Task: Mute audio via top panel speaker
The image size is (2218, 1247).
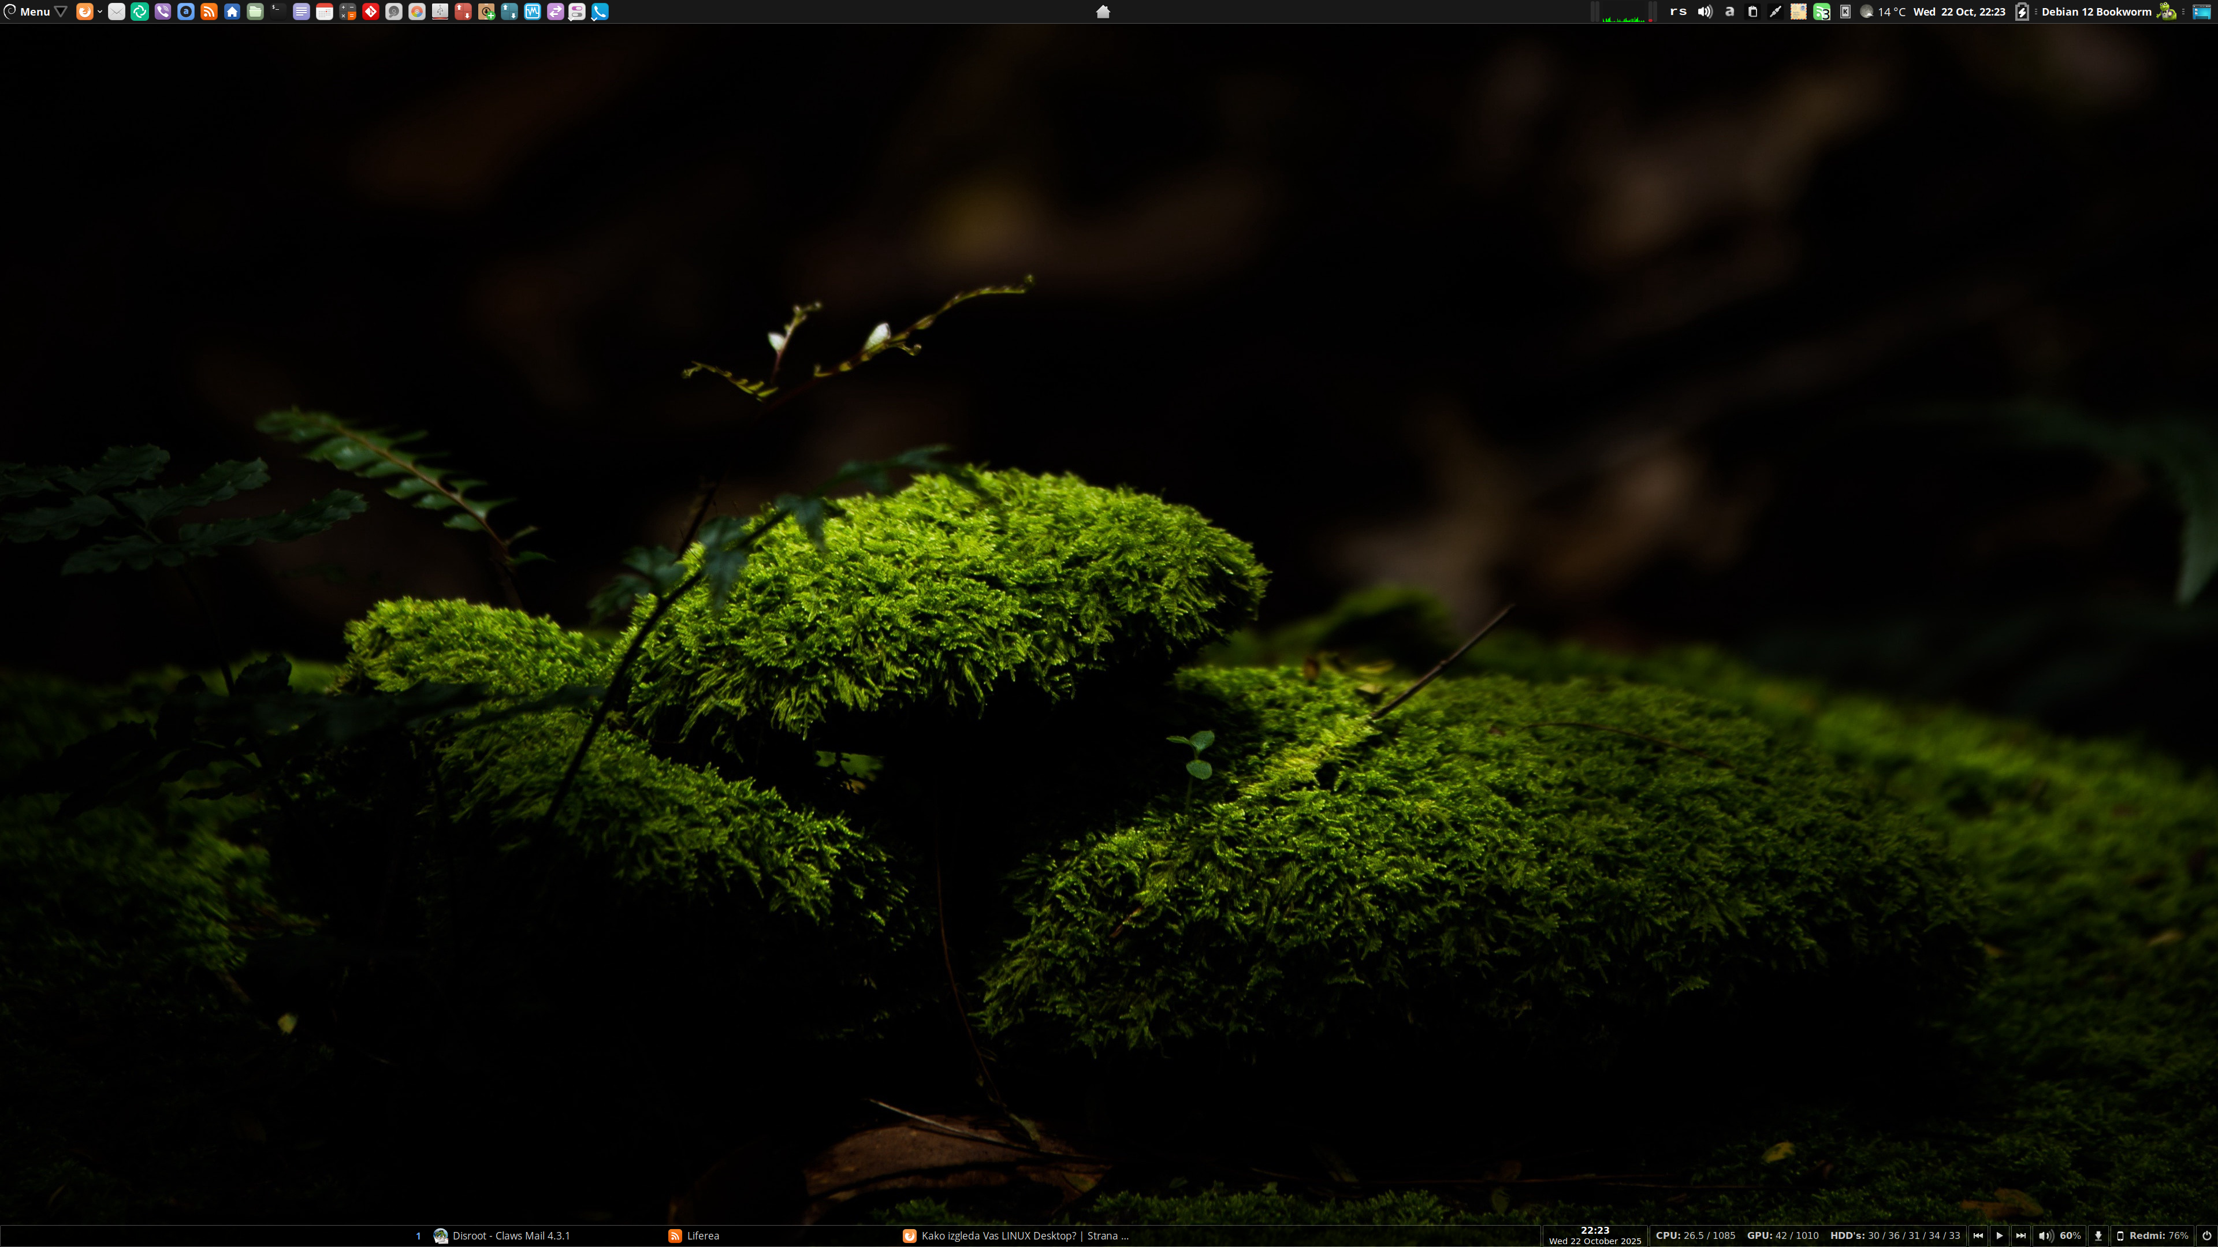Action: [1705, 12]
